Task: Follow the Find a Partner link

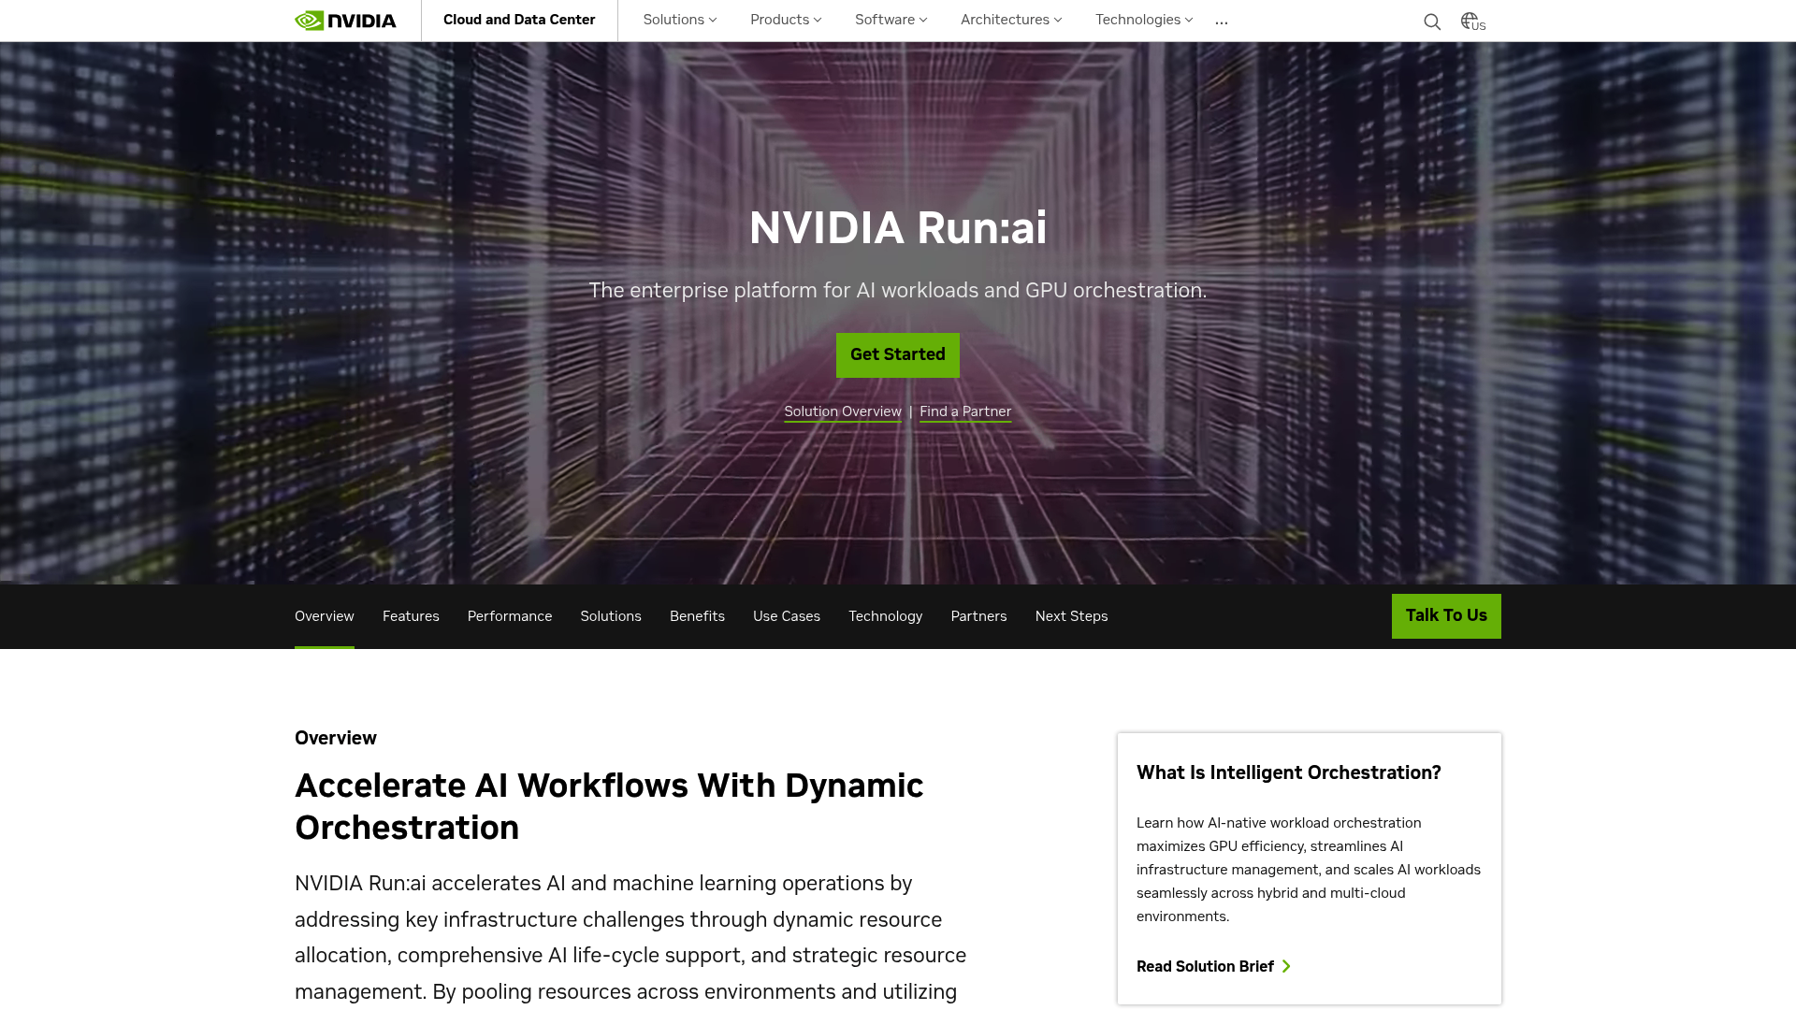Action: 965,411
